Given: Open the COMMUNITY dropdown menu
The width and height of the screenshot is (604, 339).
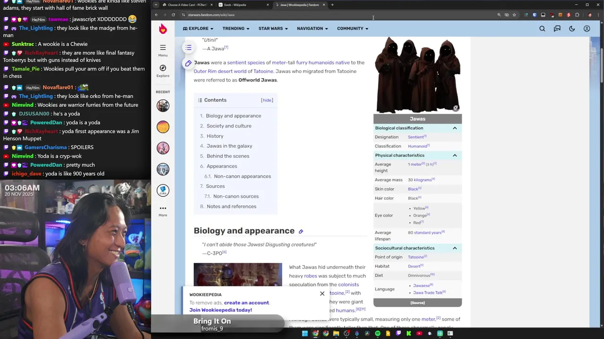Looking at the screenshot, I should pyautogui.click(x=352, y=29).
